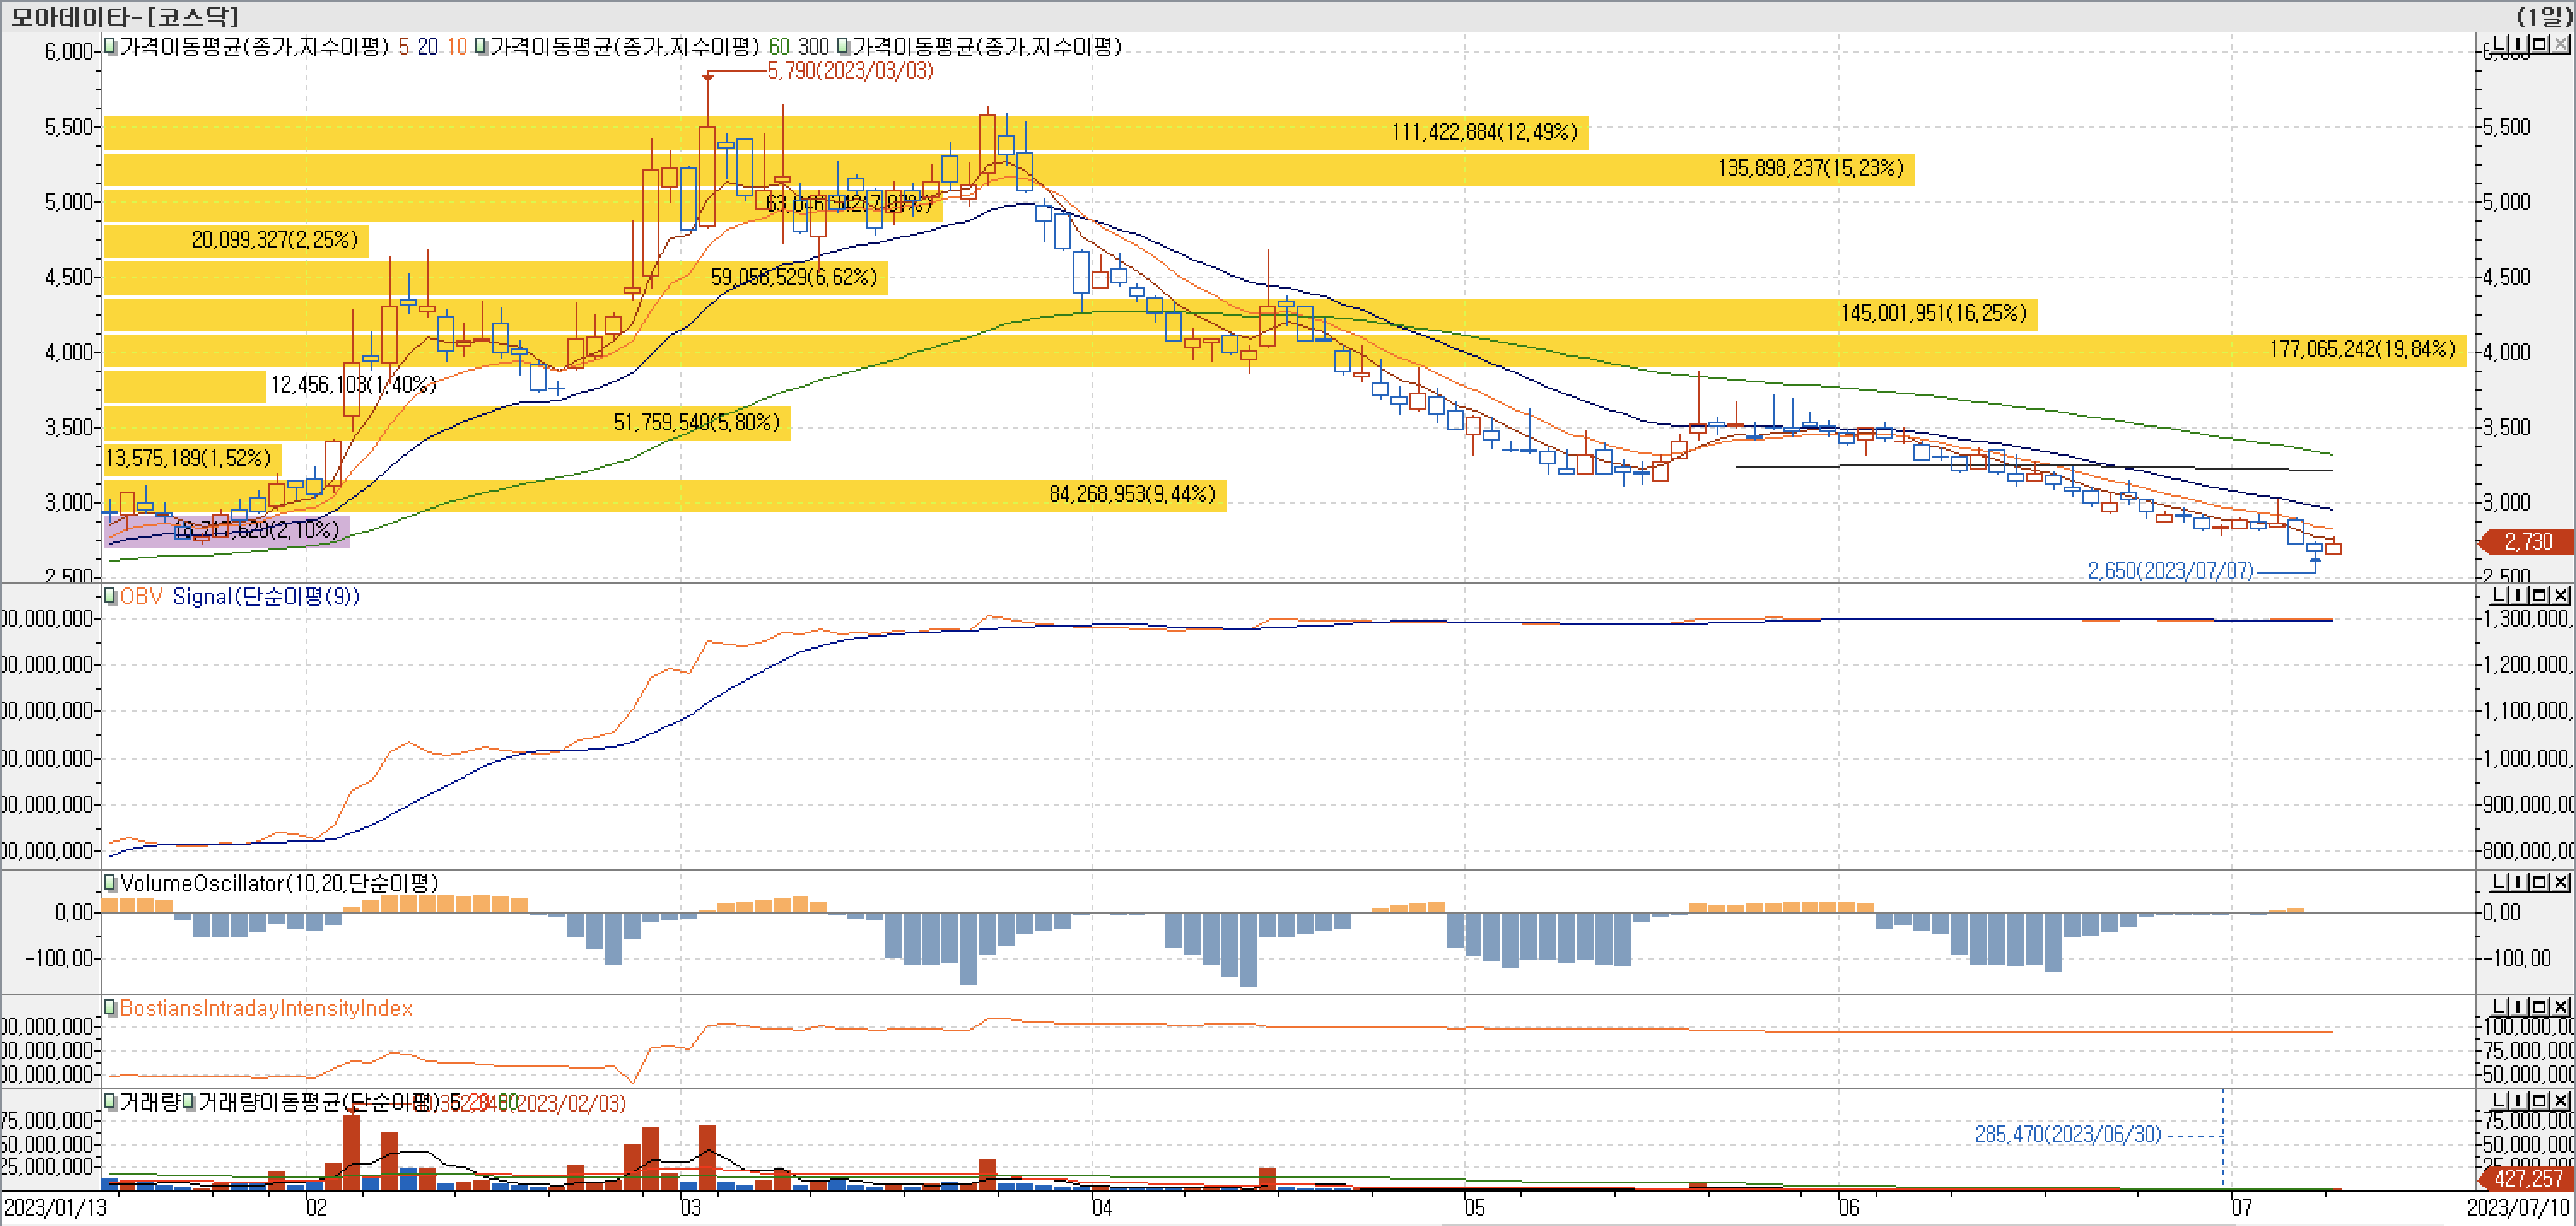Toggle the VolumeOscillator indicator green square
This screenshot has width=2576, height=1226.
(x=110, y=884)
